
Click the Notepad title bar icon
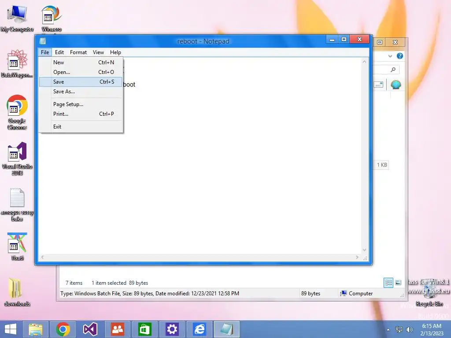[x=43, y=41]
